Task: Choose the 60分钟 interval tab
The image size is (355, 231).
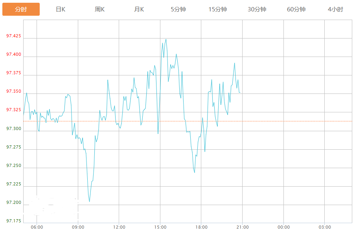Action: click(296, 9)
